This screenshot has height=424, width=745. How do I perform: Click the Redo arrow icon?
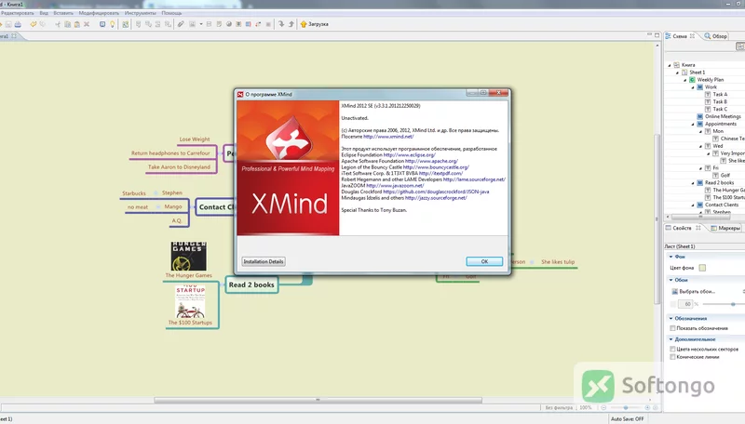click(43, 24)
